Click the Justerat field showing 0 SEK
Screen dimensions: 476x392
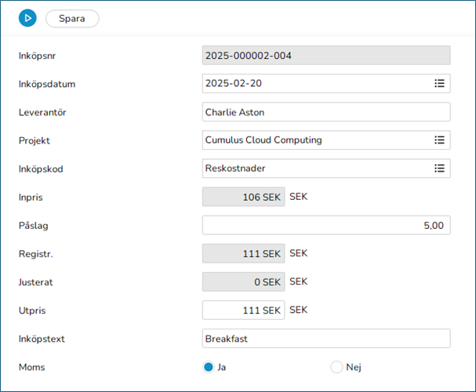point(242,281)
